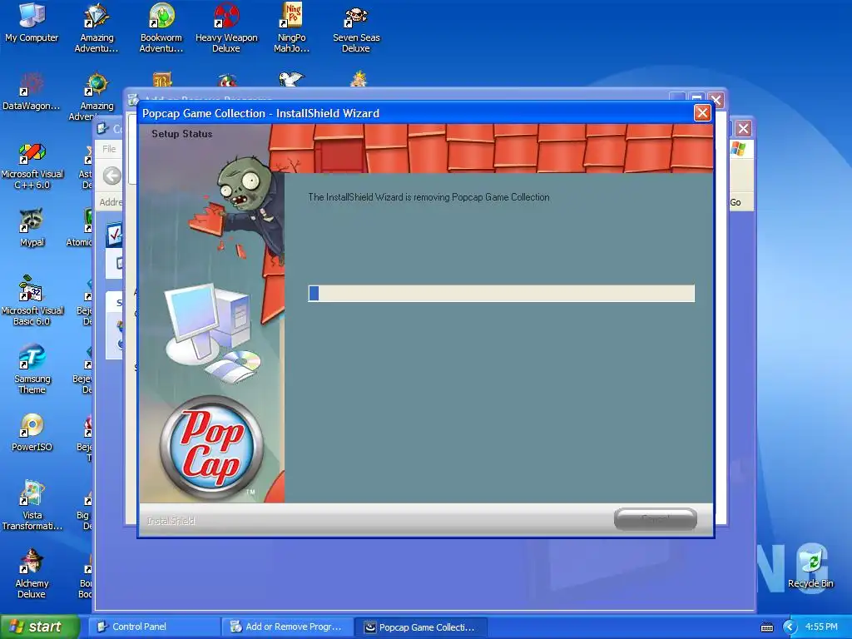This screenshot has height=639, width=852.
Task: Click the PopCap logo in wizard
Action: click(211, 447)
